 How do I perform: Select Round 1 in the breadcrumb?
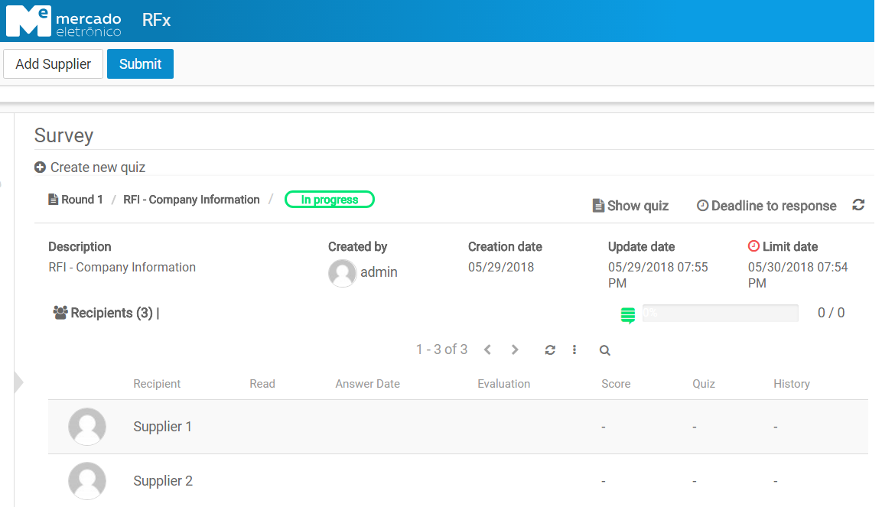(76, 200)
